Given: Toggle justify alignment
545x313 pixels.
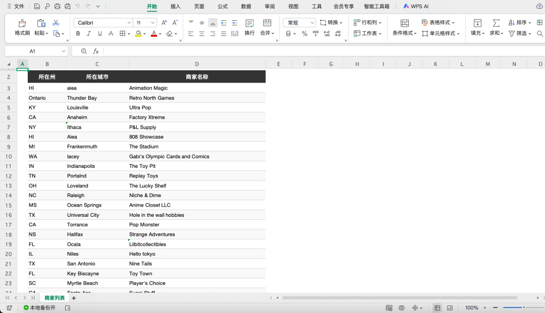Looking at the screenshot, I should pyautogui.click(x=224, y=34).
